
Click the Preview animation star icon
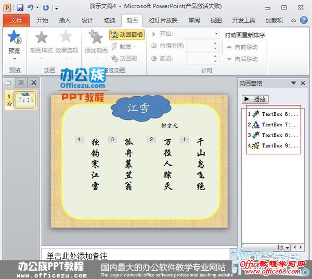pos(14,38)
